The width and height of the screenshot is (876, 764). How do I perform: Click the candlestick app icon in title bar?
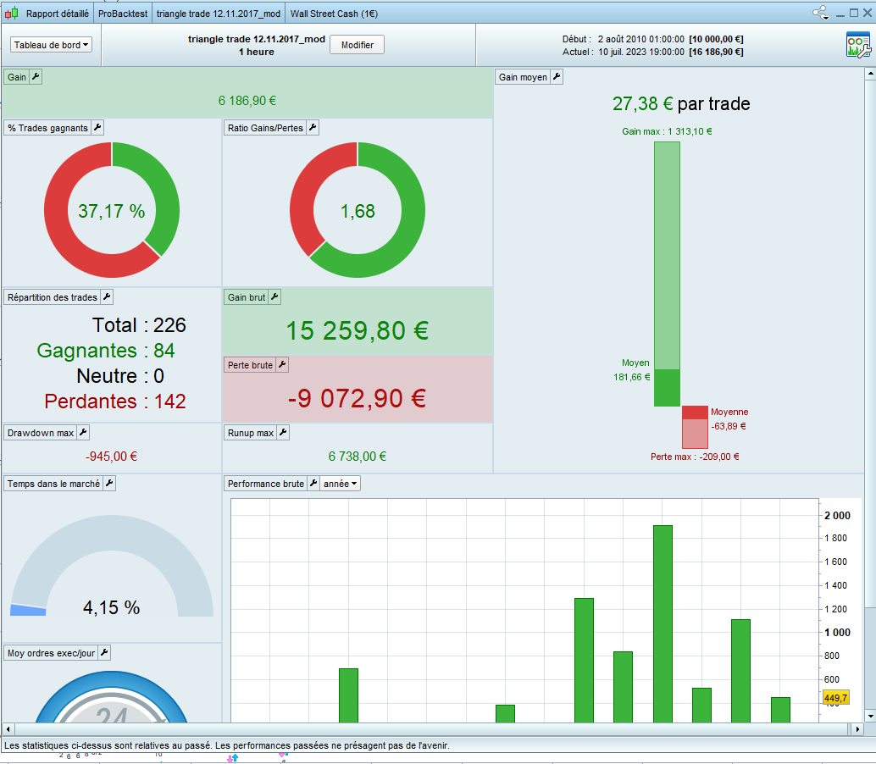[11, 13]
